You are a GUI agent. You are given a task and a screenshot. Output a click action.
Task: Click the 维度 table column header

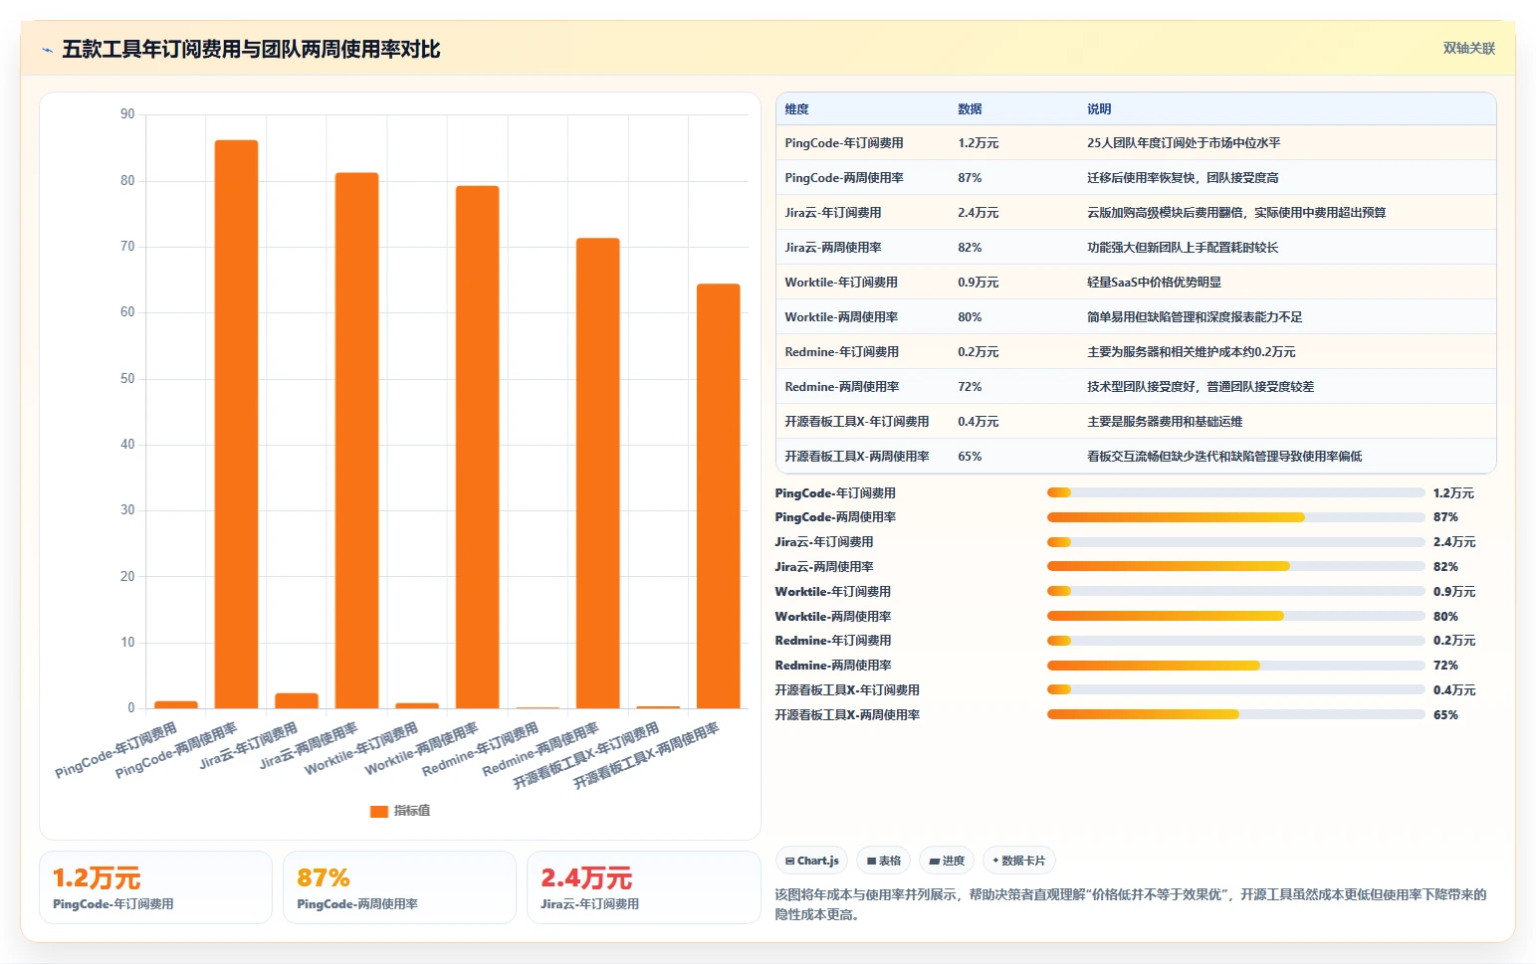click(796, 109)
